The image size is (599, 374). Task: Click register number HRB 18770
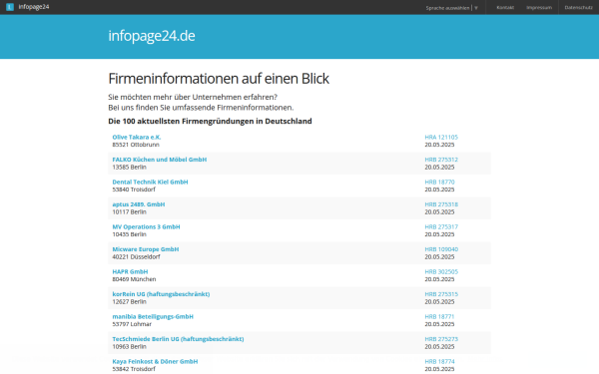439,183
